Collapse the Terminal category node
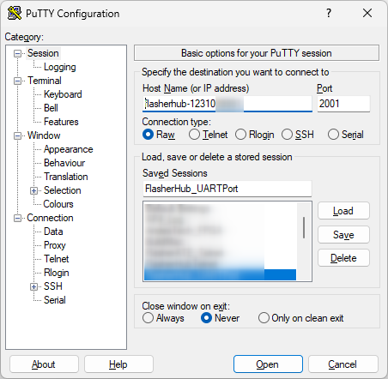The width and height of the screenshot is (388, 379). coord(17,81)
